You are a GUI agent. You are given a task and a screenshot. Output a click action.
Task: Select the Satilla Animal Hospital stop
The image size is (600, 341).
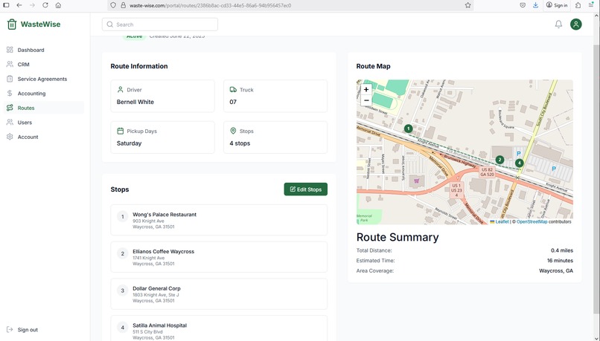click(219, 328)
